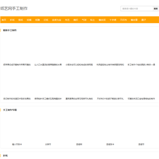Image resolution: width=159 pixels, height=159 pixels.
Task: Open the 圣诞树 topic link
Action: tap(79, 144)
